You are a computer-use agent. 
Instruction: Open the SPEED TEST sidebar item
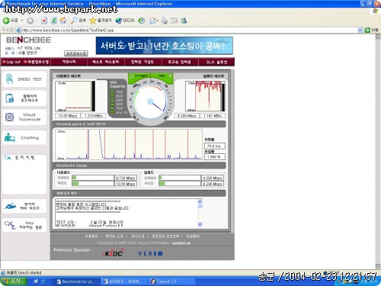[x=24, y=79]
